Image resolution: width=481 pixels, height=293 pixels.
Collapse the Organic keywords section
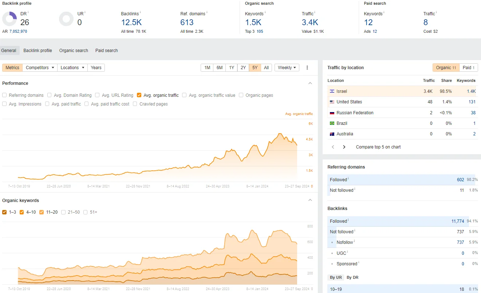click(x=310, y=200)
